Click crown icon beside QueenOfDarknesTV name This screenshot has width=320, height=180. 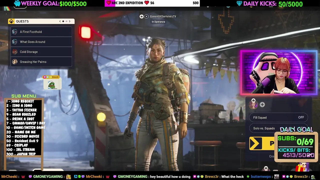141,16
